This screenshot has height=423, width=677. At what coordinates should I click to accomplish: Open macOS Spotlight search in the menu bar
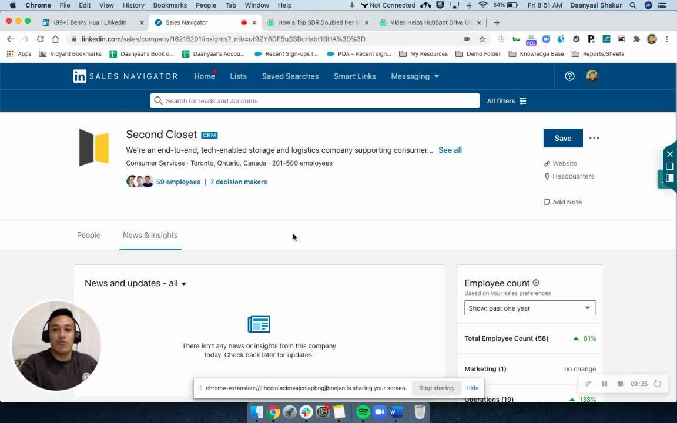[x=632, y=5]
